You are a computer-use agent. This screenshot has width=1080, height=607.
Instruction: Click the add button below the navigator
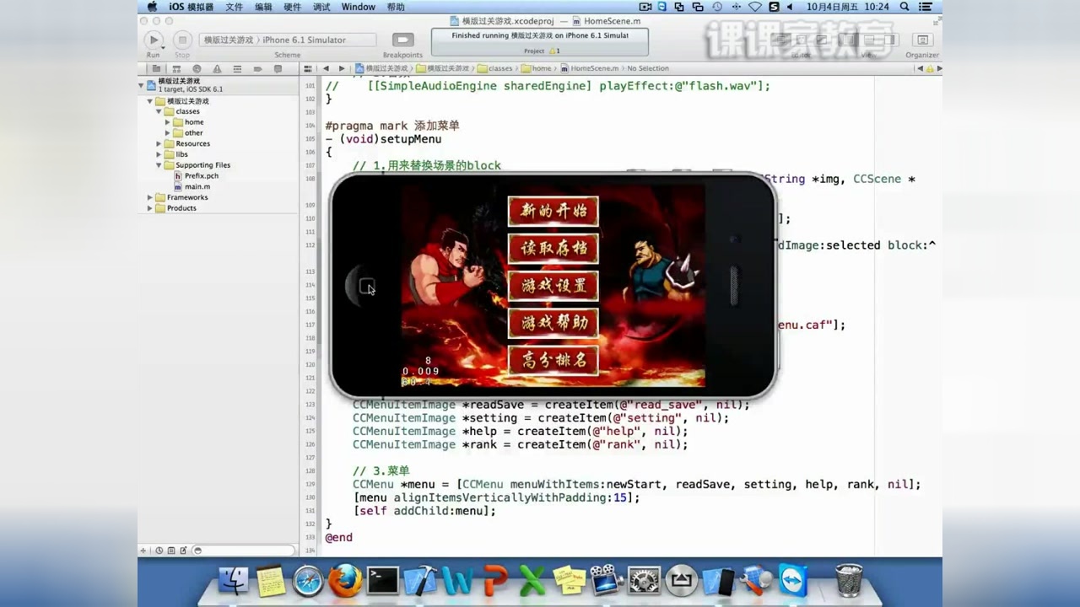(x=144, y=551)
